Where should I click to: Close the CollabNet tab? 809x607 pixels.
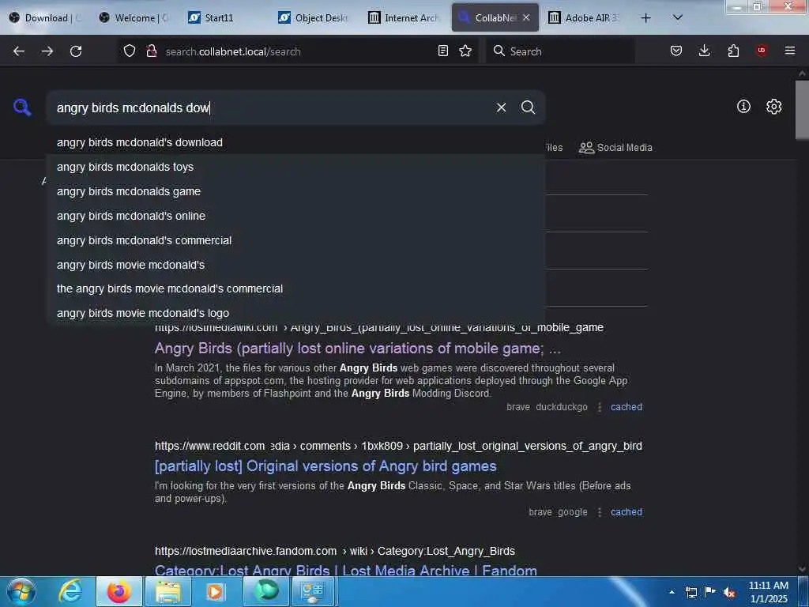pyautogui.click(x=526, y=17)
